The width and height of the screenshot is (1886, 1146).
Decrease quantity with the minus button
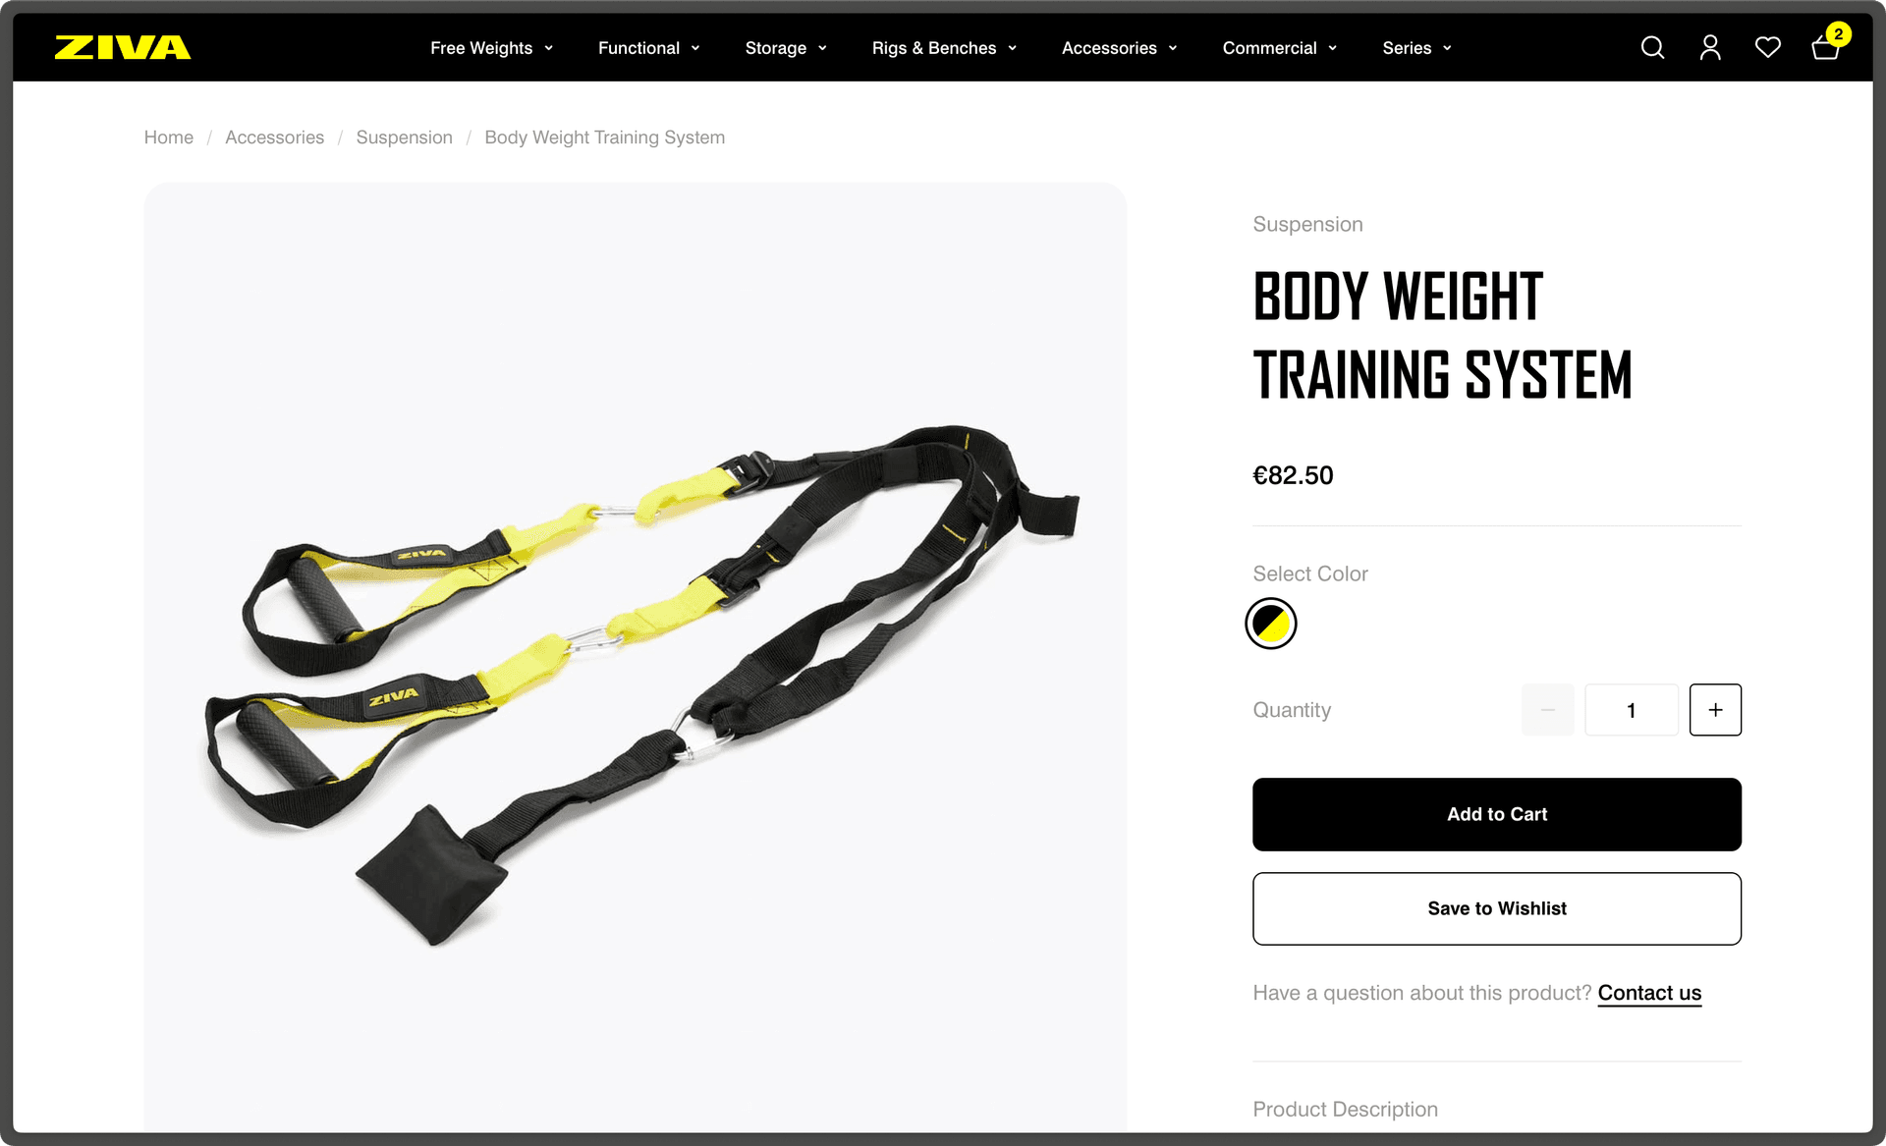click(x=1548, y=710)
